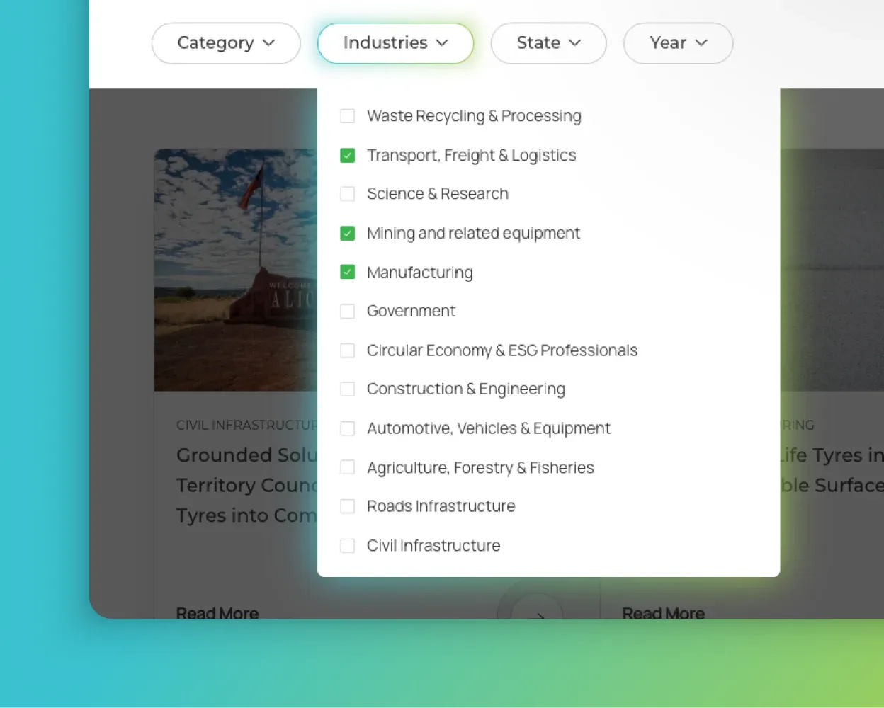This screenshot has height=708, width=884.
Task: Enable the Science & Research checkbox
Action: point(347,194)
